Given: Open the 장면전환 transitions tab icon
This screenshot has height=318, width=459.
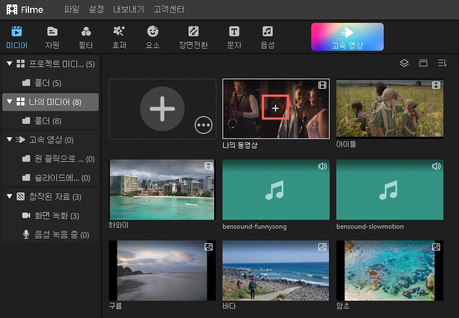Looking at the screenshot, I should click(x=193, y=31).
